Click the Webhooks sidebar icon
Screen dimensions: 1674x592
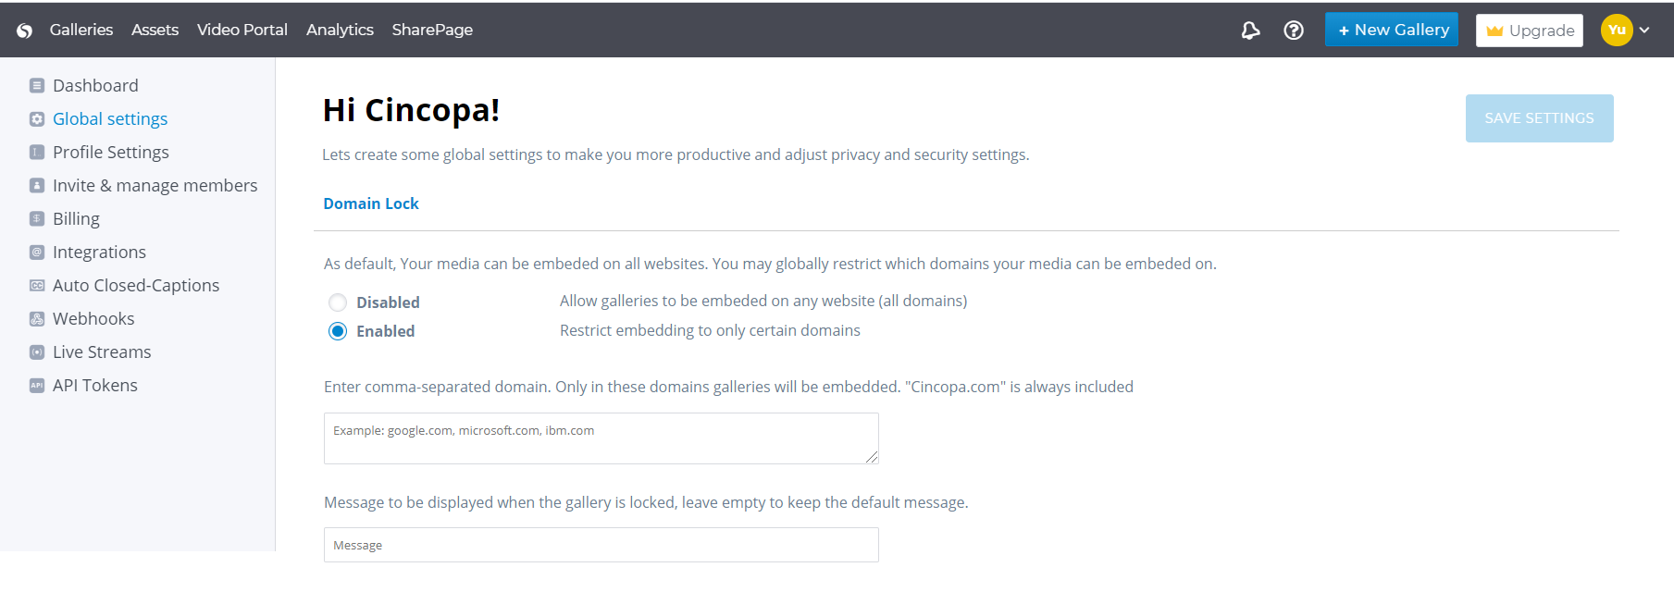37,319
